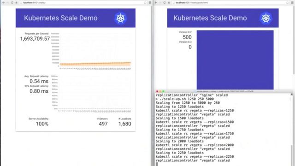Click the left Kubernetes Scale Demo title
The height and width of the screenshot is (166, 295).
point(61,18)
